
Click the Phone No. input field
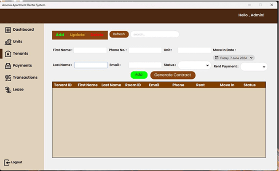(145, 50)
